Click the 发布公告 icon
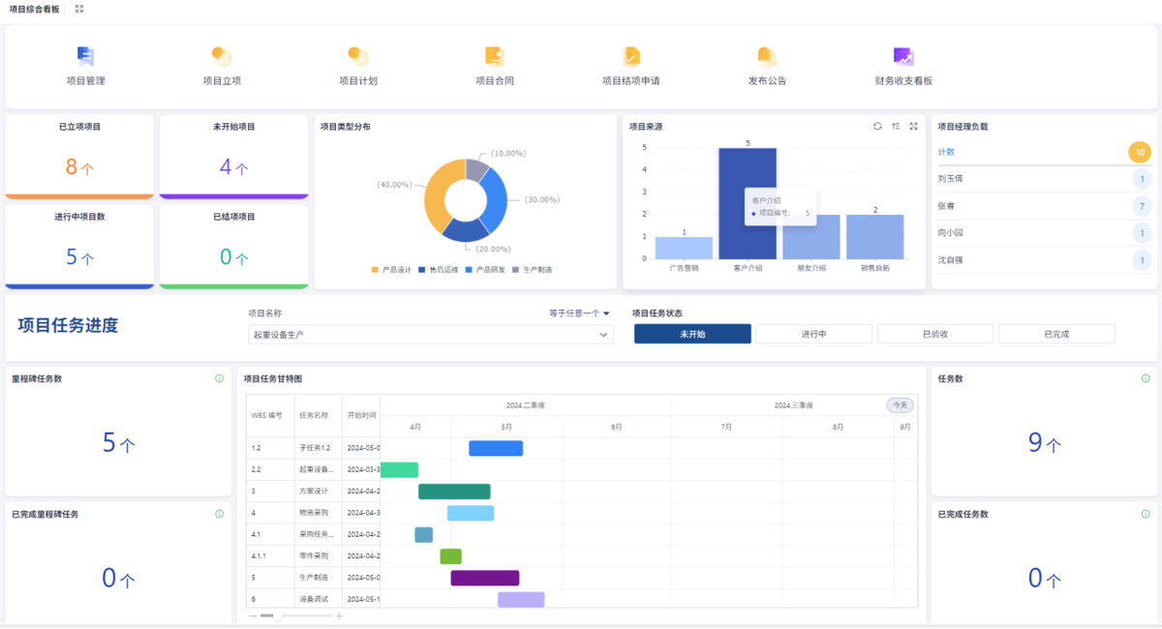 [767, 57]
